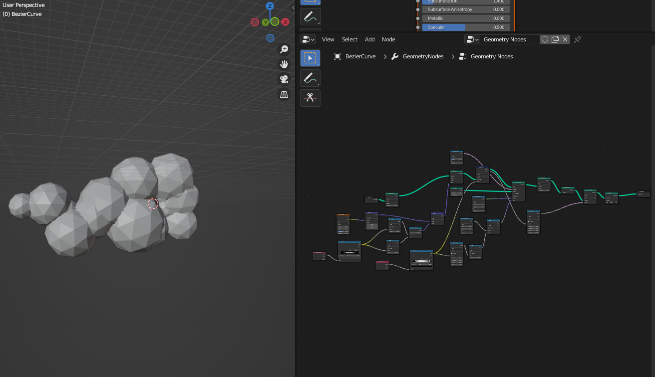Viewport: 655px width, 377px height.
Task: Click the (0) BezierCurve viewport label
Action: point(22,14)
